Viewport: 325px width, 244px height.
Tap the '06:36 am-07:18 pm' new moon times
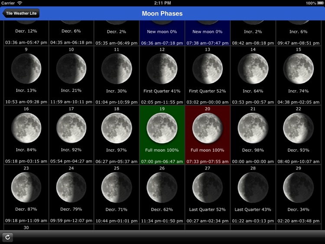[162, 43]
